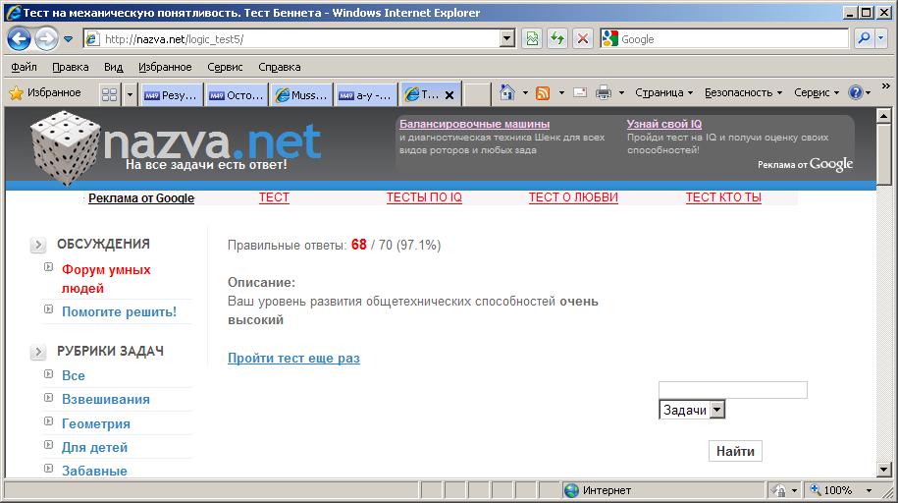Image resolution: width=898 pixels, height=503 pixels.
Task: Click the Пройти тест еще раз link
Action: click(x=293, y=359)
